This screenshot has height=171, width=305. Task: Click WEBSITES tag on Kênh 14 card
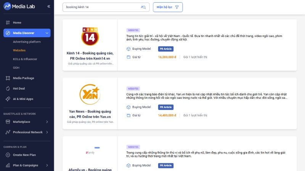[133, 30]
